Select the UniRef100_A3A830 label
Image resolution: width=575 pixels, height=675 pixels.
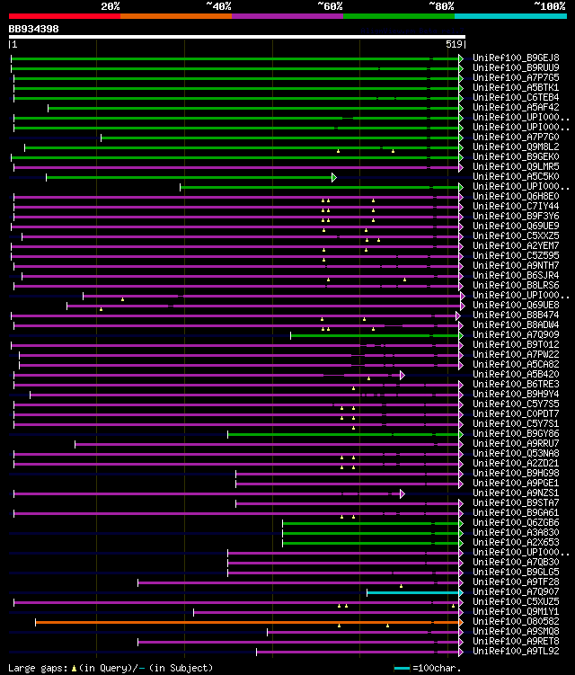tap(516, 533)
